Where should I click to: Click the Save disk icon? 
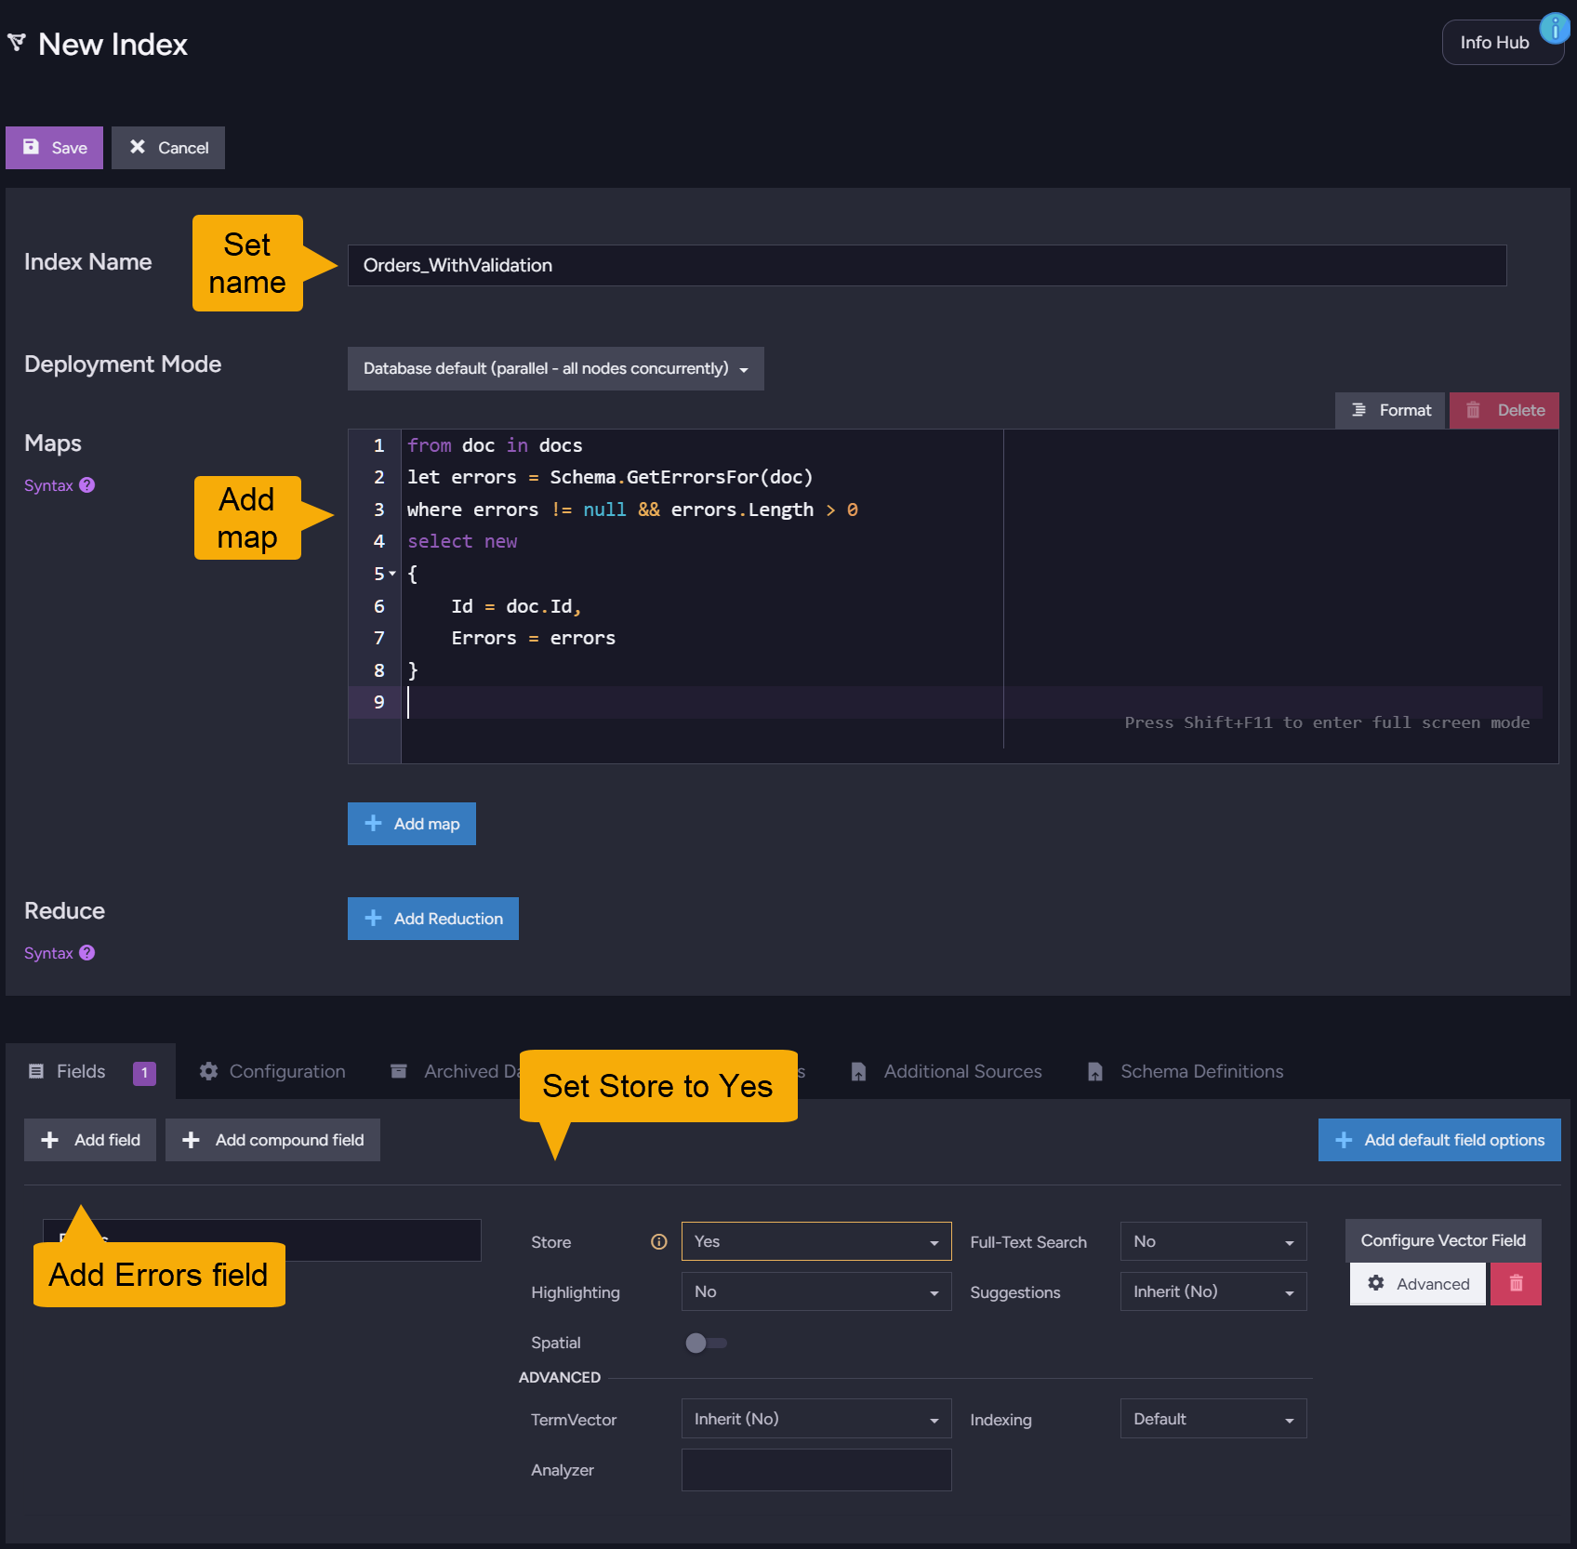click(x=31, y=147)
